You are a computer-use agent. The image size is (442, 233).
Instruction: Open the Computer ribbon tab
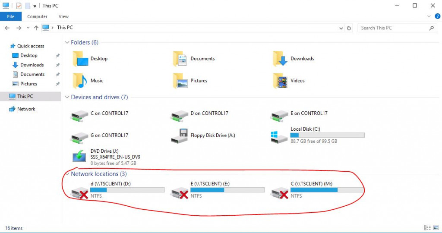point(37,17)
